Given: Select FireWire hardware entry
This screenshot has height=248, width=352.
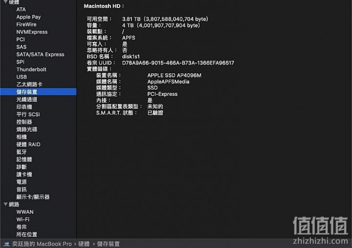Looking at the screenshot, I should [26, 25].
